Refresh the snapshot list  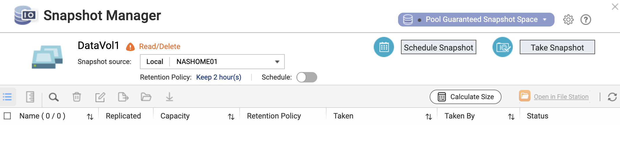[x=612, y=97]
